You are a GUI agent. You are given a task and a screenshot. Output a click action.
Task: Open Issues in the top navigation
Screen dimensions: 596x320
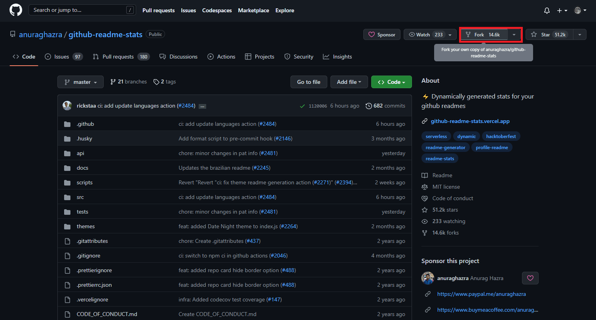point(188,11)
